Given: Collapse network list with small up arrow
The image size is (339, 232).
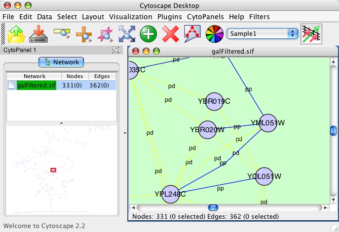Looking at the screenshot, I should (x=61, y=123).
